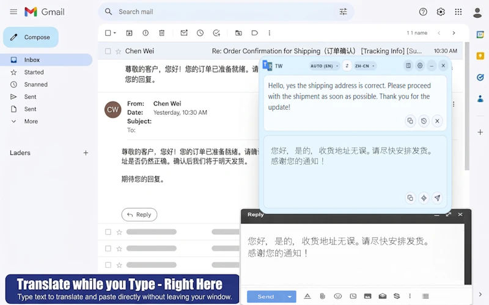The width and height of the screenshot is (489, 305).
Task: Open the Started folder in sidebar
Action: tap(34, 72)
